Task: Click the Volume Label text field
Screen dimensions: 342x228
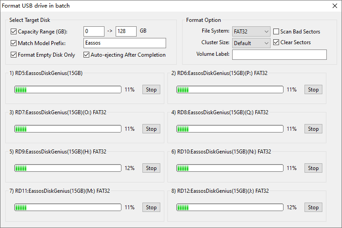Action: 279,54
